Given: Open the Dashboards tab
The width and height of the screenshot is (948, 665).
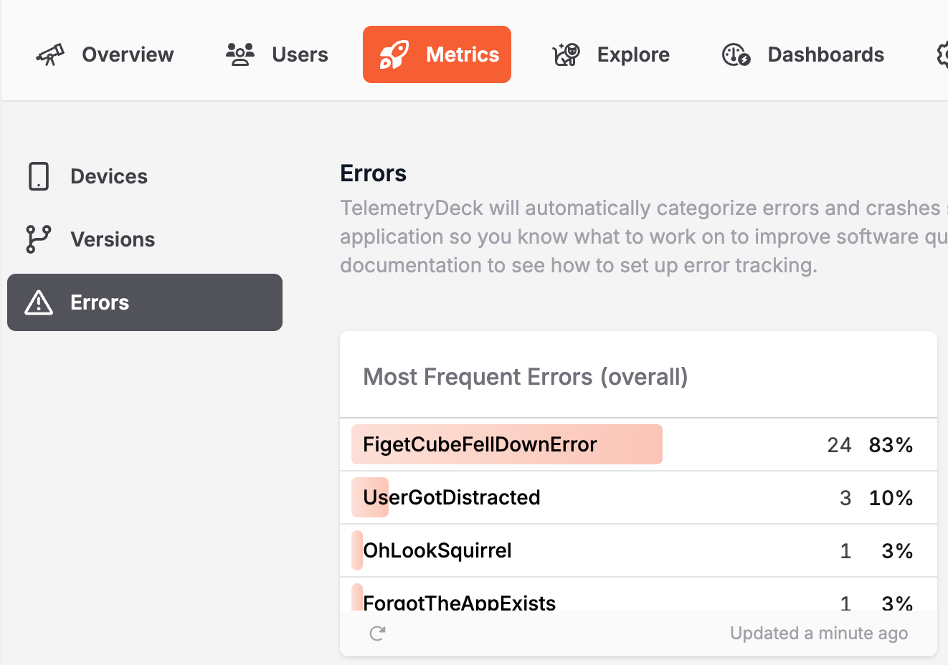Looking at the screenshot, I should click(x=825, y=54).
